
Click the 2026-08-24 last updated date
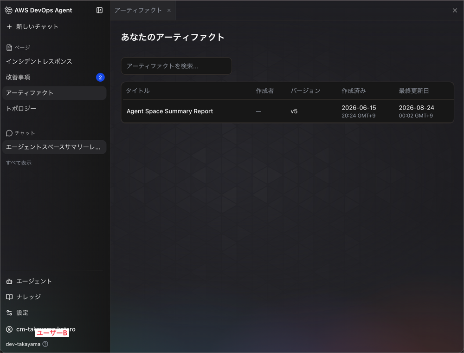pos(416,108)
